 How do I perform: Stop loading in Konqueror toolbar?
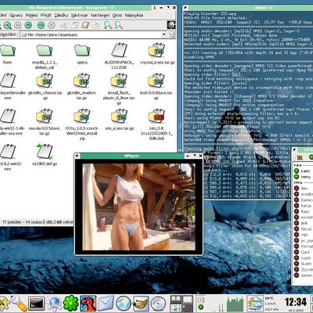[x=52, y=25]
